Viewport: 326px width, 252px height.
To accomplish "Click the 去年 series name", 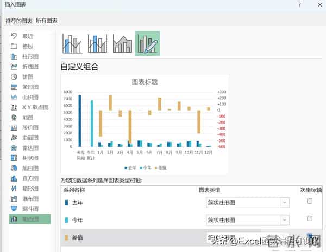I will [77, 203].
